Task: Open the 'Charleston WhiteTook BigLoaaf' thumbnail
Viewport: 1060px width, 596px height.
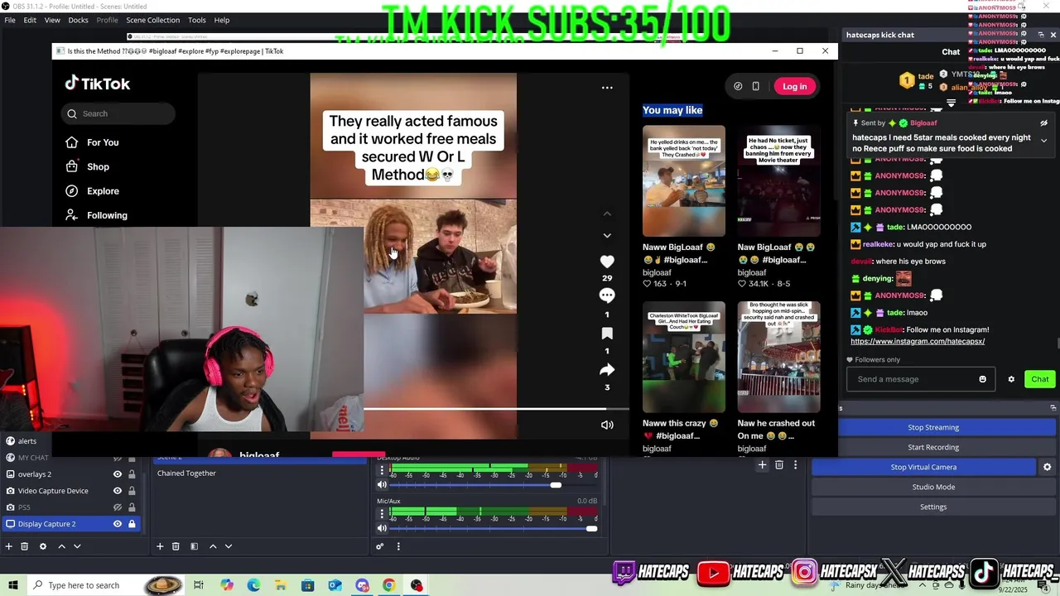Action: pyautogui.click(x=684, y=357)
